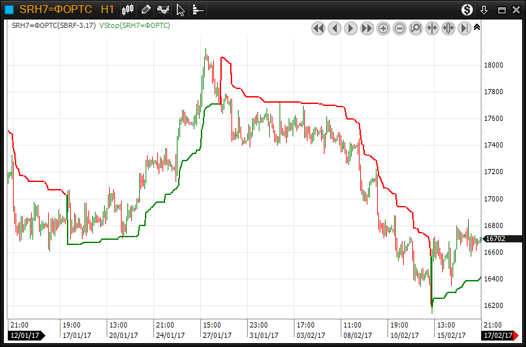Step chart one bar forward
Screen dimensions: 526x347
click(350, 29)
